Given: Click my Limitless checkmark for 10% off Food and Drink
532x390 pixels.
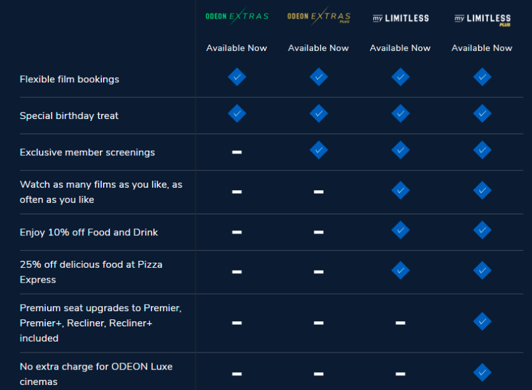Looking at the screenshot, I should 400,230.
